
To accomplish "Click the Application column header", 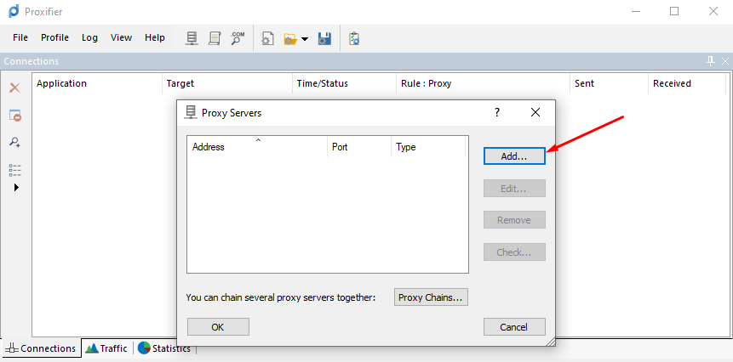I will point(97,83).
